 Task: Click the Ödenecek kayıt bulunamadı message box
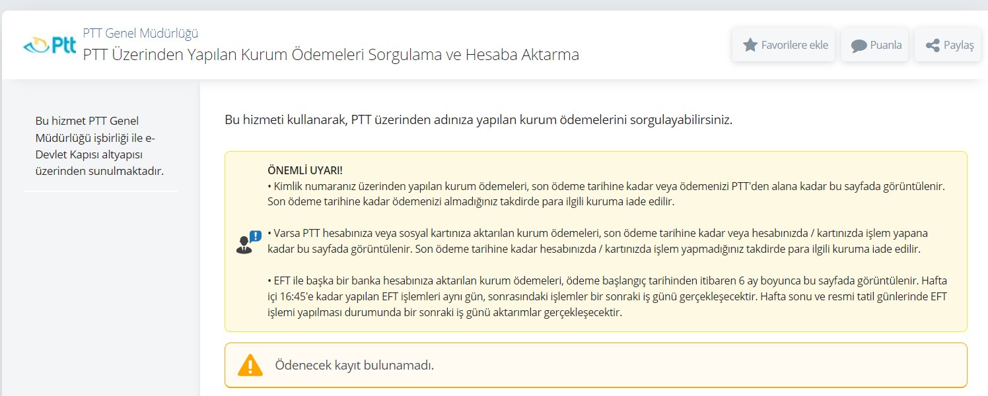[x=594, y=364]
